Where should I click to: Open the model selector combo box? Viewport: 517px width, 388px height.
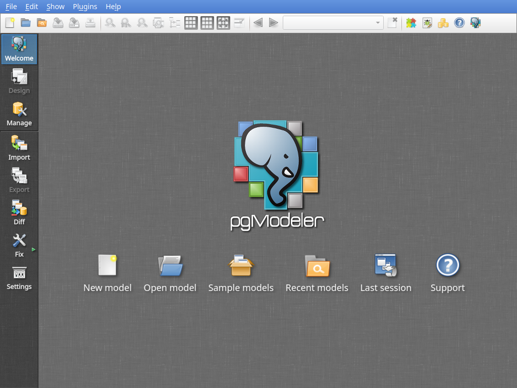coord(333,23)
